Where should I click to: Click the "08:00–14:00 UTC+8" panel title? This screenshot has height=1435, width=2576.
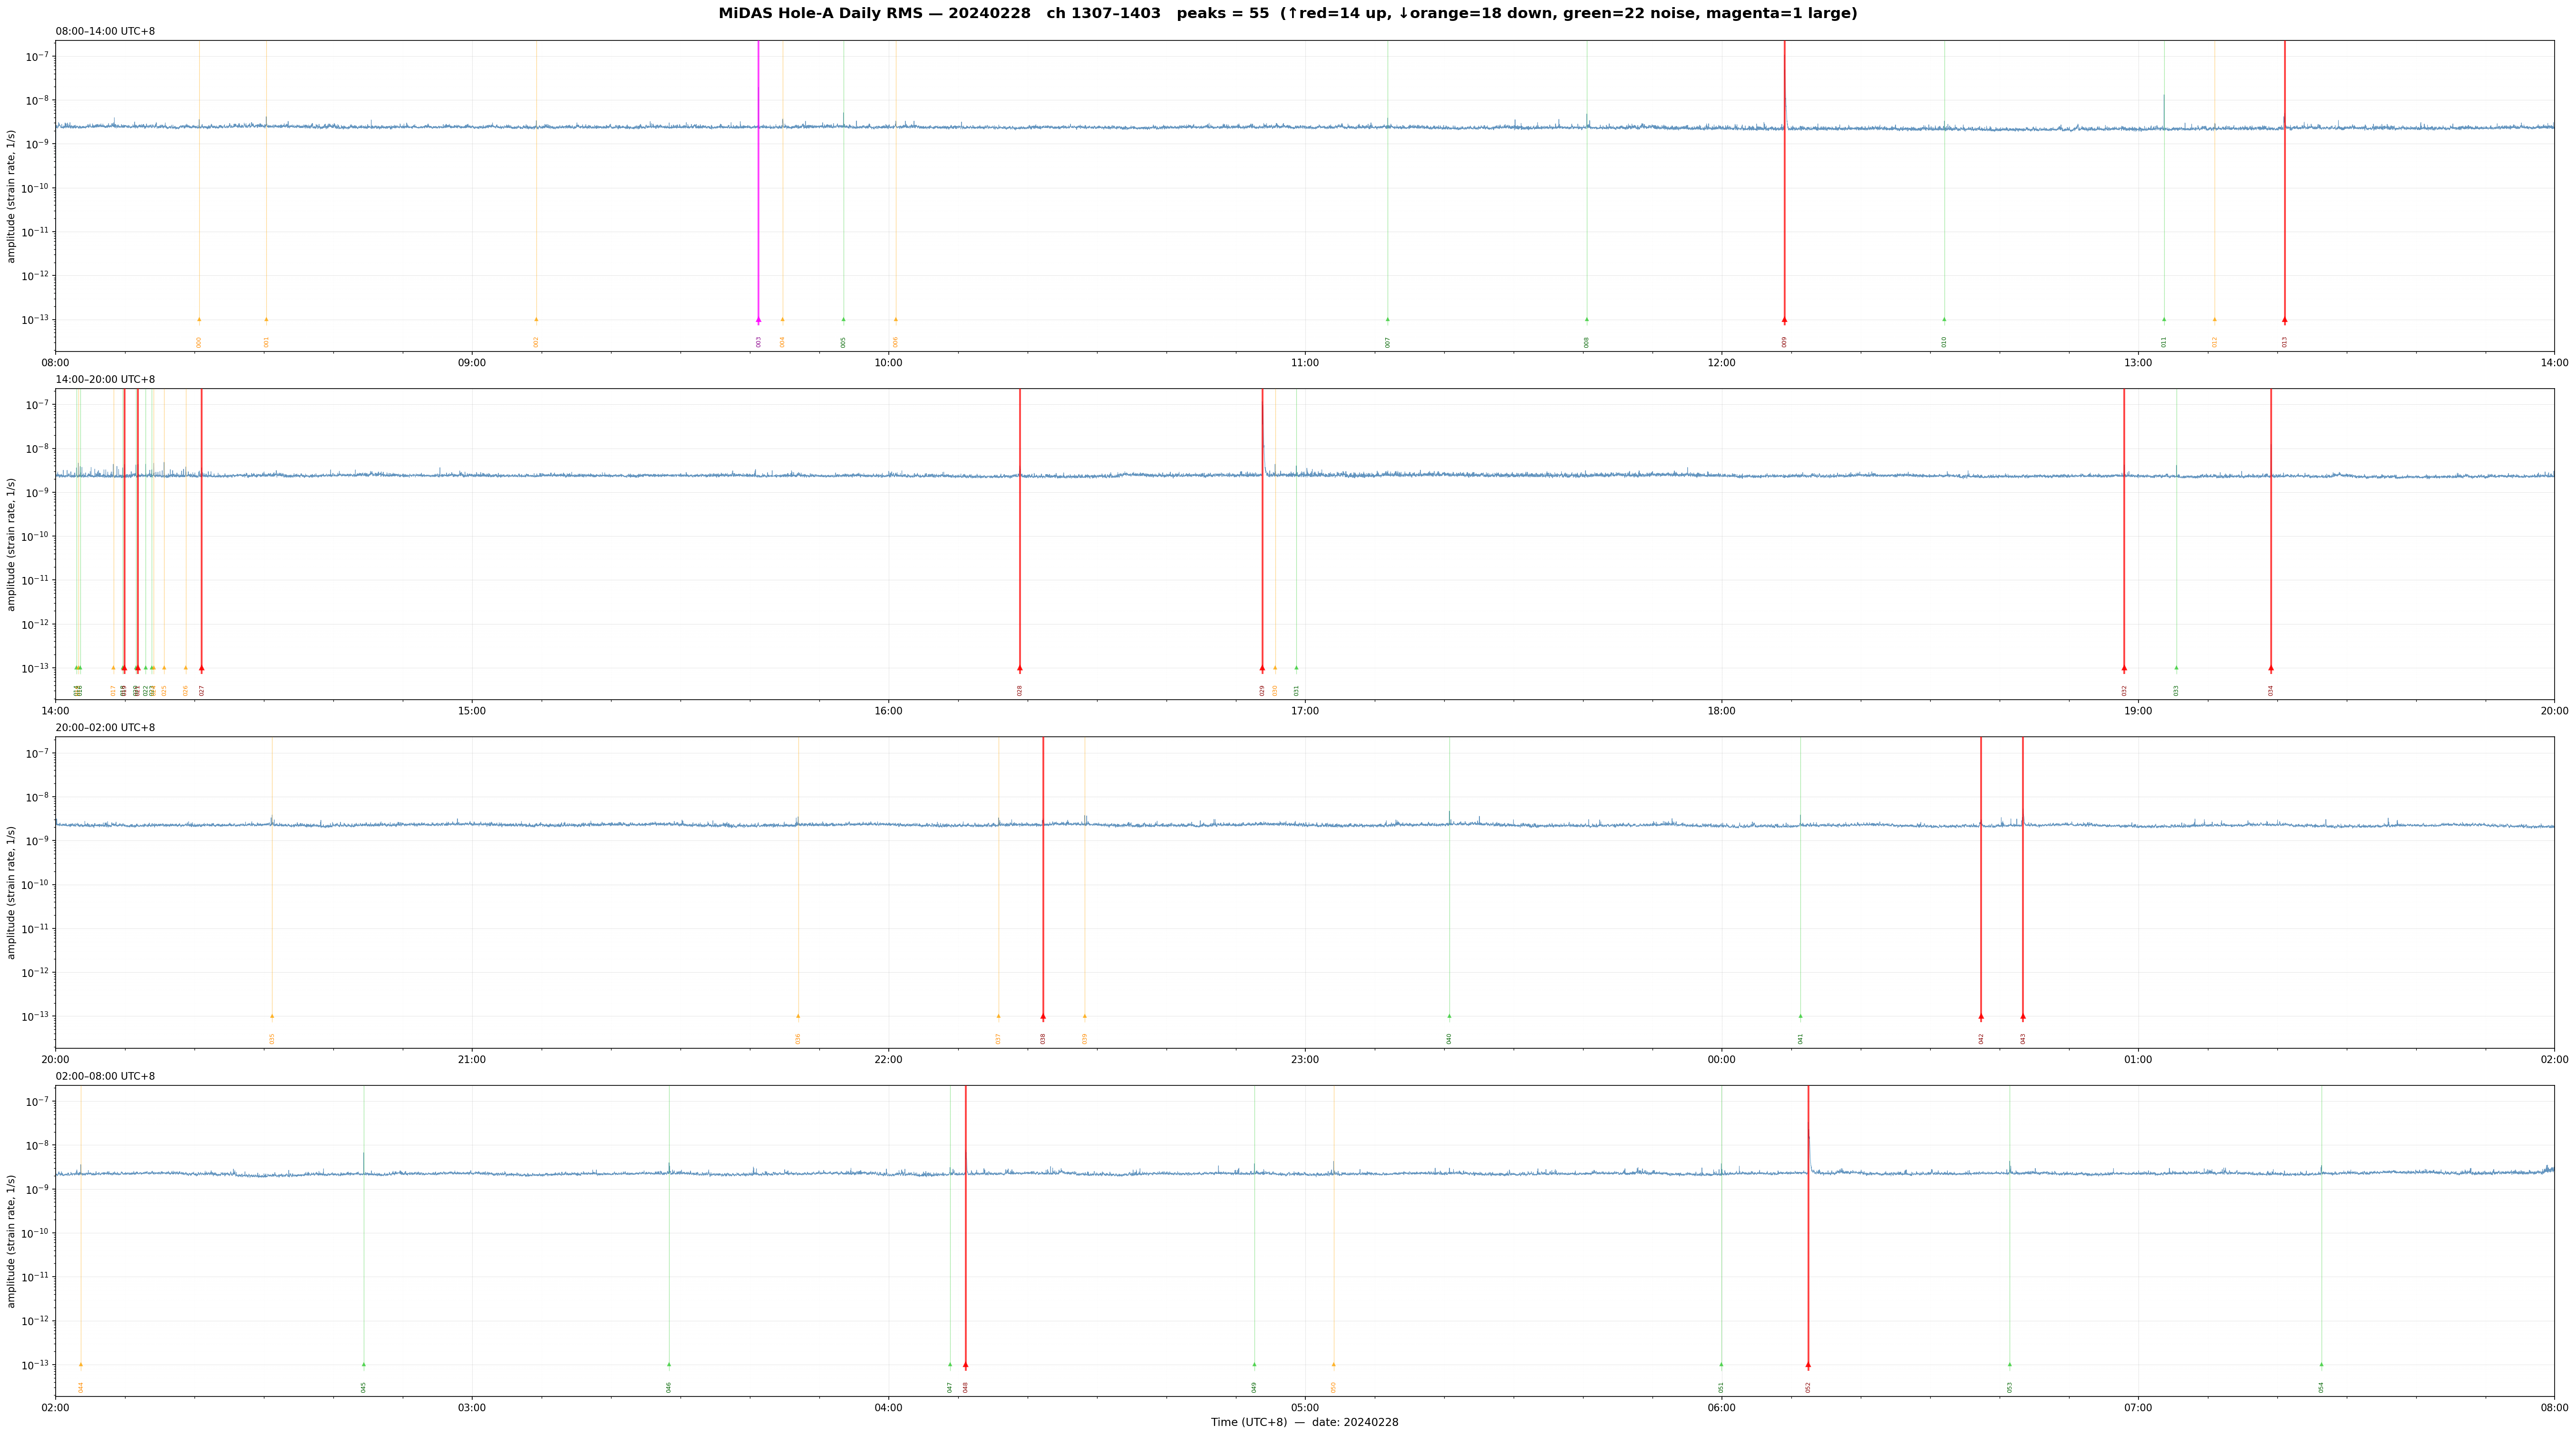point(105,31)
